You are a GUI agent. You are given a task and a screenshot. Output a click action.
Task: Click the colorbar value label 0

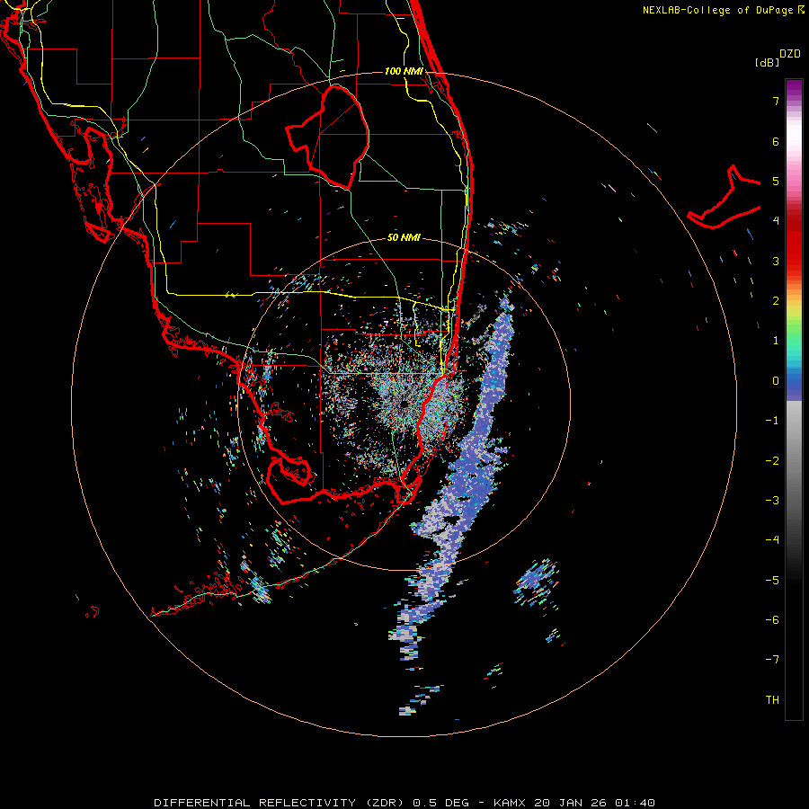click(776, 381)
